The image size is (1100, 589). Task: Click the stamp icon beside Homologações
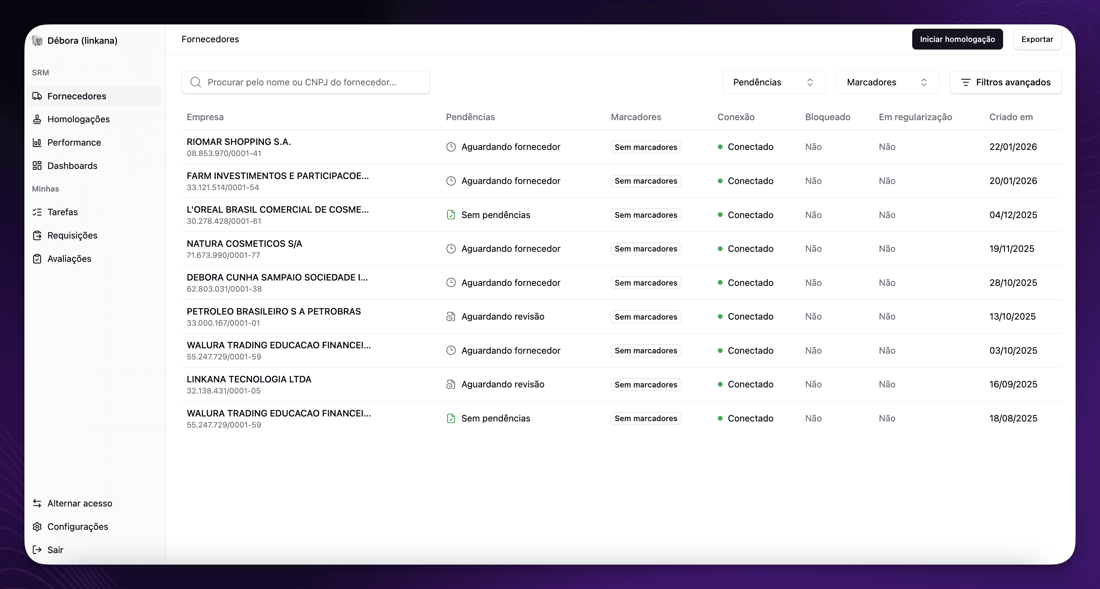(37, 119)
